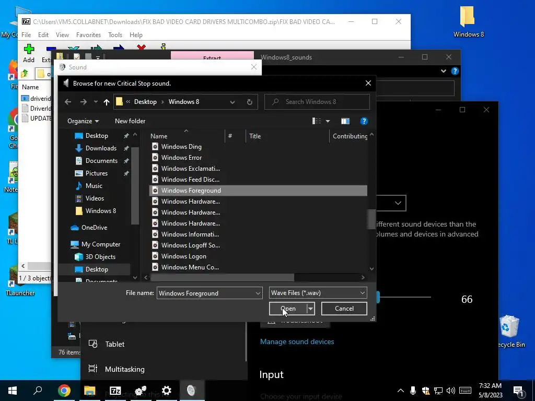Open the Wave Files type dropdown
535x401 pixels.
point(318,293)
